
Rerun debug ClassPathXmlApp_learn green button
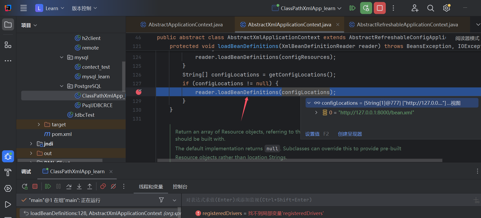point(366,8)
